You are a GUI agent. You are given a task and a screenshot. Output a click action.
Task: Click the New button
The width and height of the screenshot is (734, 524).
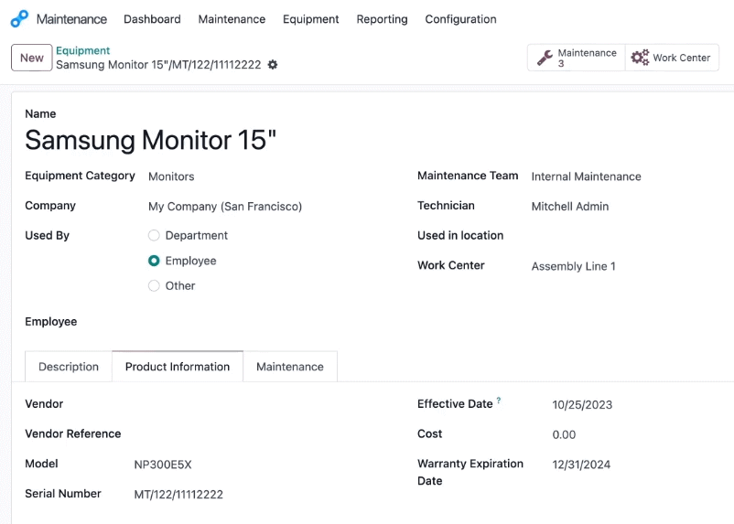pyautogui.click(x=32, y=58)
